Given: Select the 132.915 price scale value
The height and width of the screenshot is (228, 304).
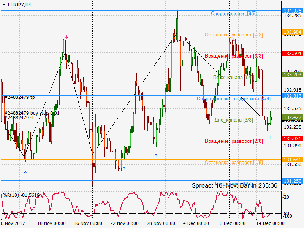Looking at the screenshot, I should coord(293,90).
